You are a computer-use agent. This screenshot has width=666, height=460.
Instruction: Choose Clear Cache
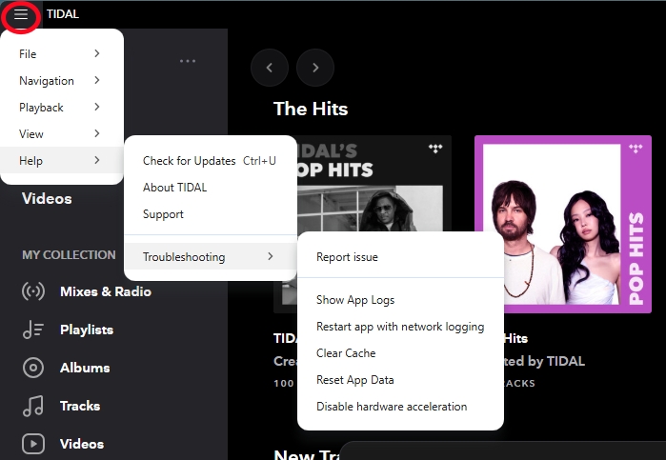click(400, 353)
